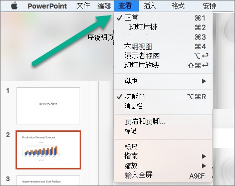Close the open 查看 menu
235x186 pixels.
pos(126,6)
